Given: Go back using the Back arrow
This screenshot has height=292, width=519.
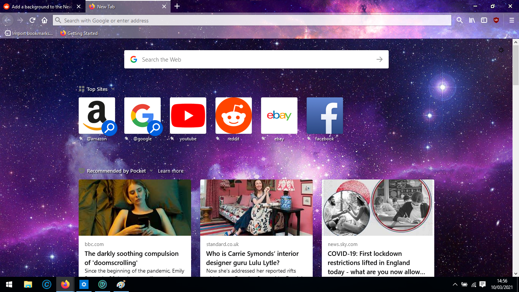Looking at the screenshot, I should tap(8, 21).
